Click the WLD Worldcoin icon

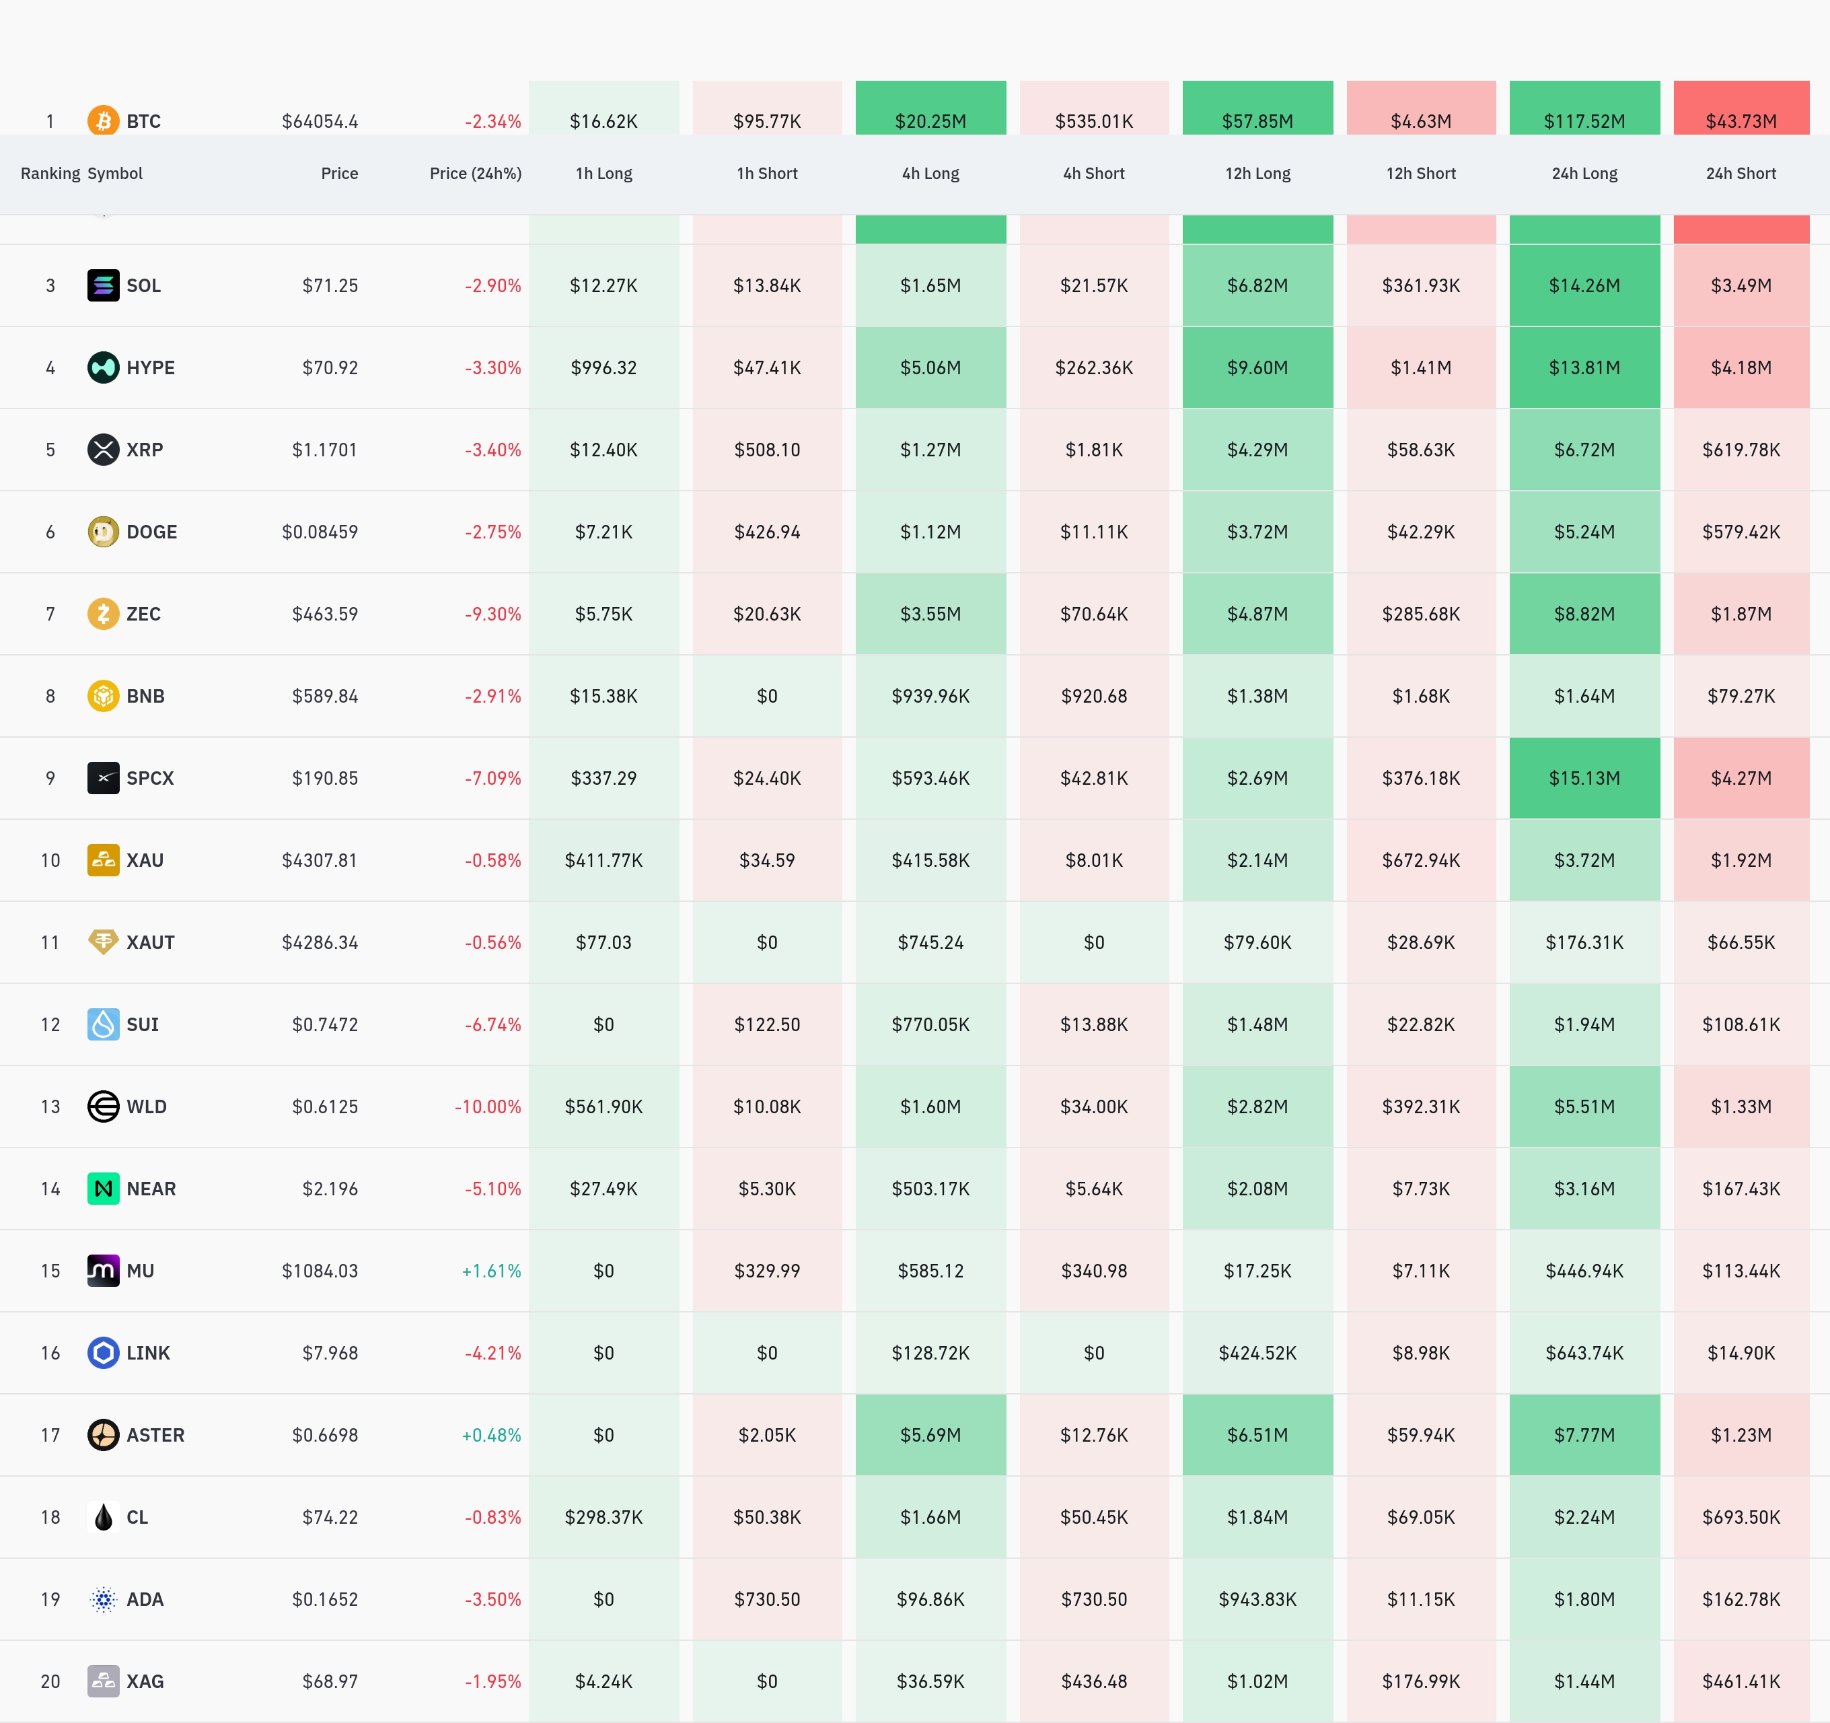point(103,1106)
